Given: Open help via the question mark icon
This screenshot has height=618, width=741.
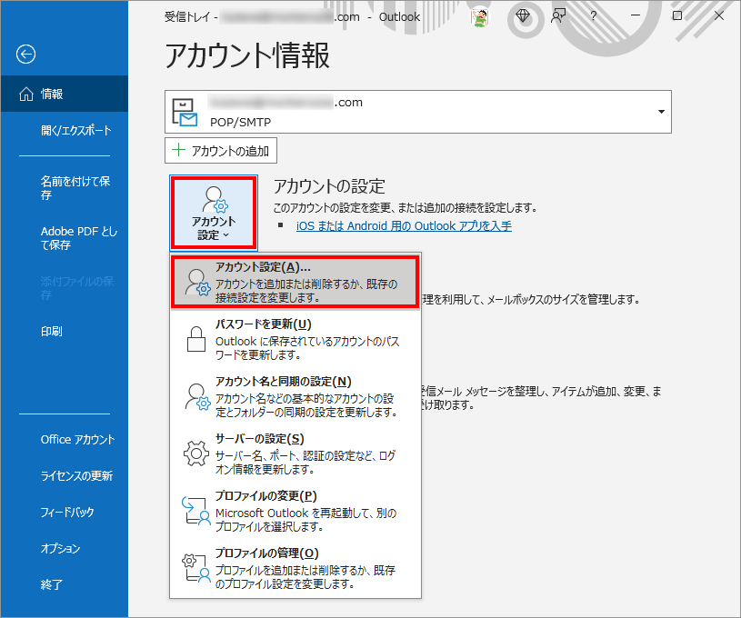Looking at the screenshot, I should point(594,16).
